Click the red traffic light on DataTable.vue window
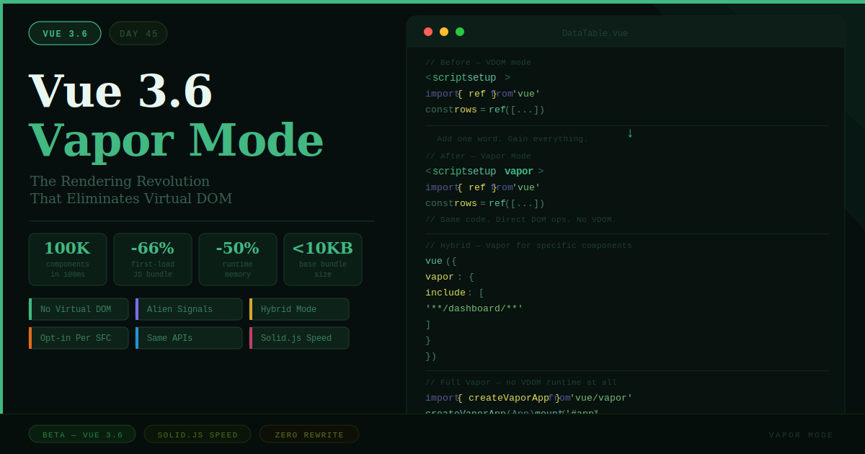865x454 pixels. [x=428, y=32]
